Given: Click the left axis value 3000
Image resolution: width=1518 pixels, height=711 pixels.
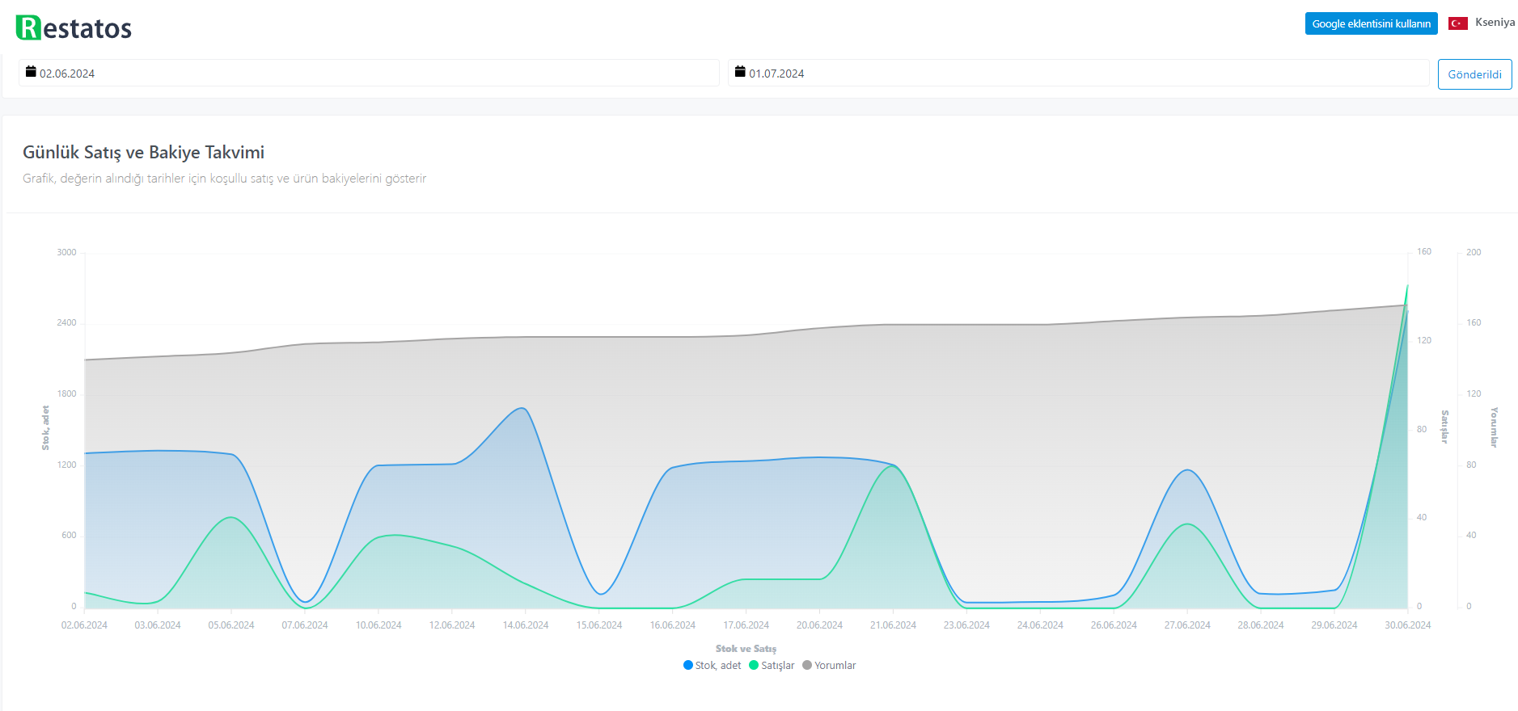Looking at the screenshot, I should pos(66,252).
